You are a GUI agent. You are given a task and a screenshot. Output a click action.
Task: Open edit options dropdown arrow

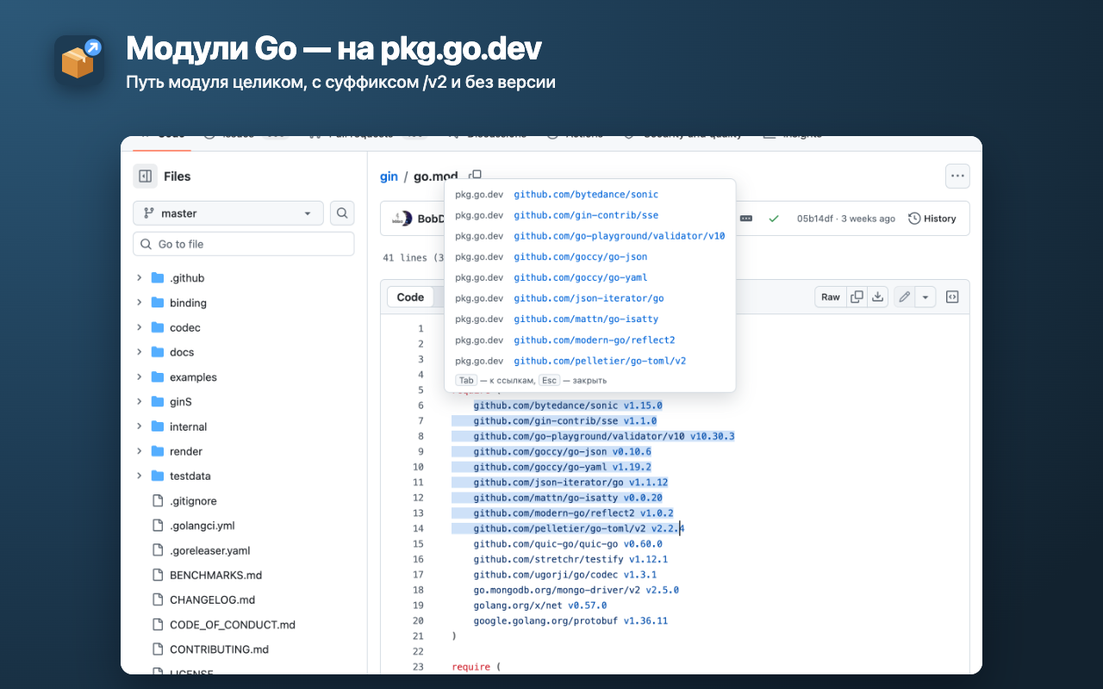925,297
